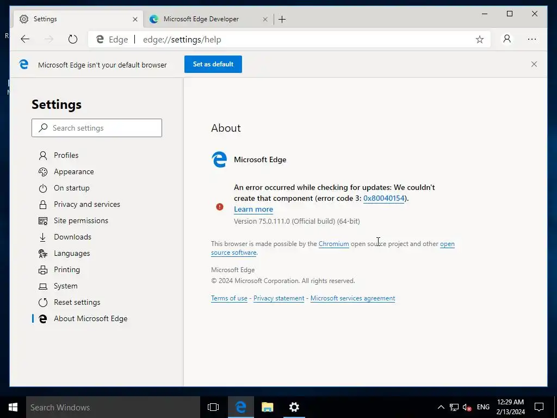Close the Settings tab
Screen dimensions: 557x418
(135, 19)
